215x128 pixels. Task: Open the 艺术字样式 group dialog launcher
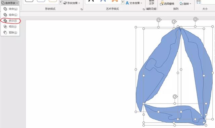[143, 9]
